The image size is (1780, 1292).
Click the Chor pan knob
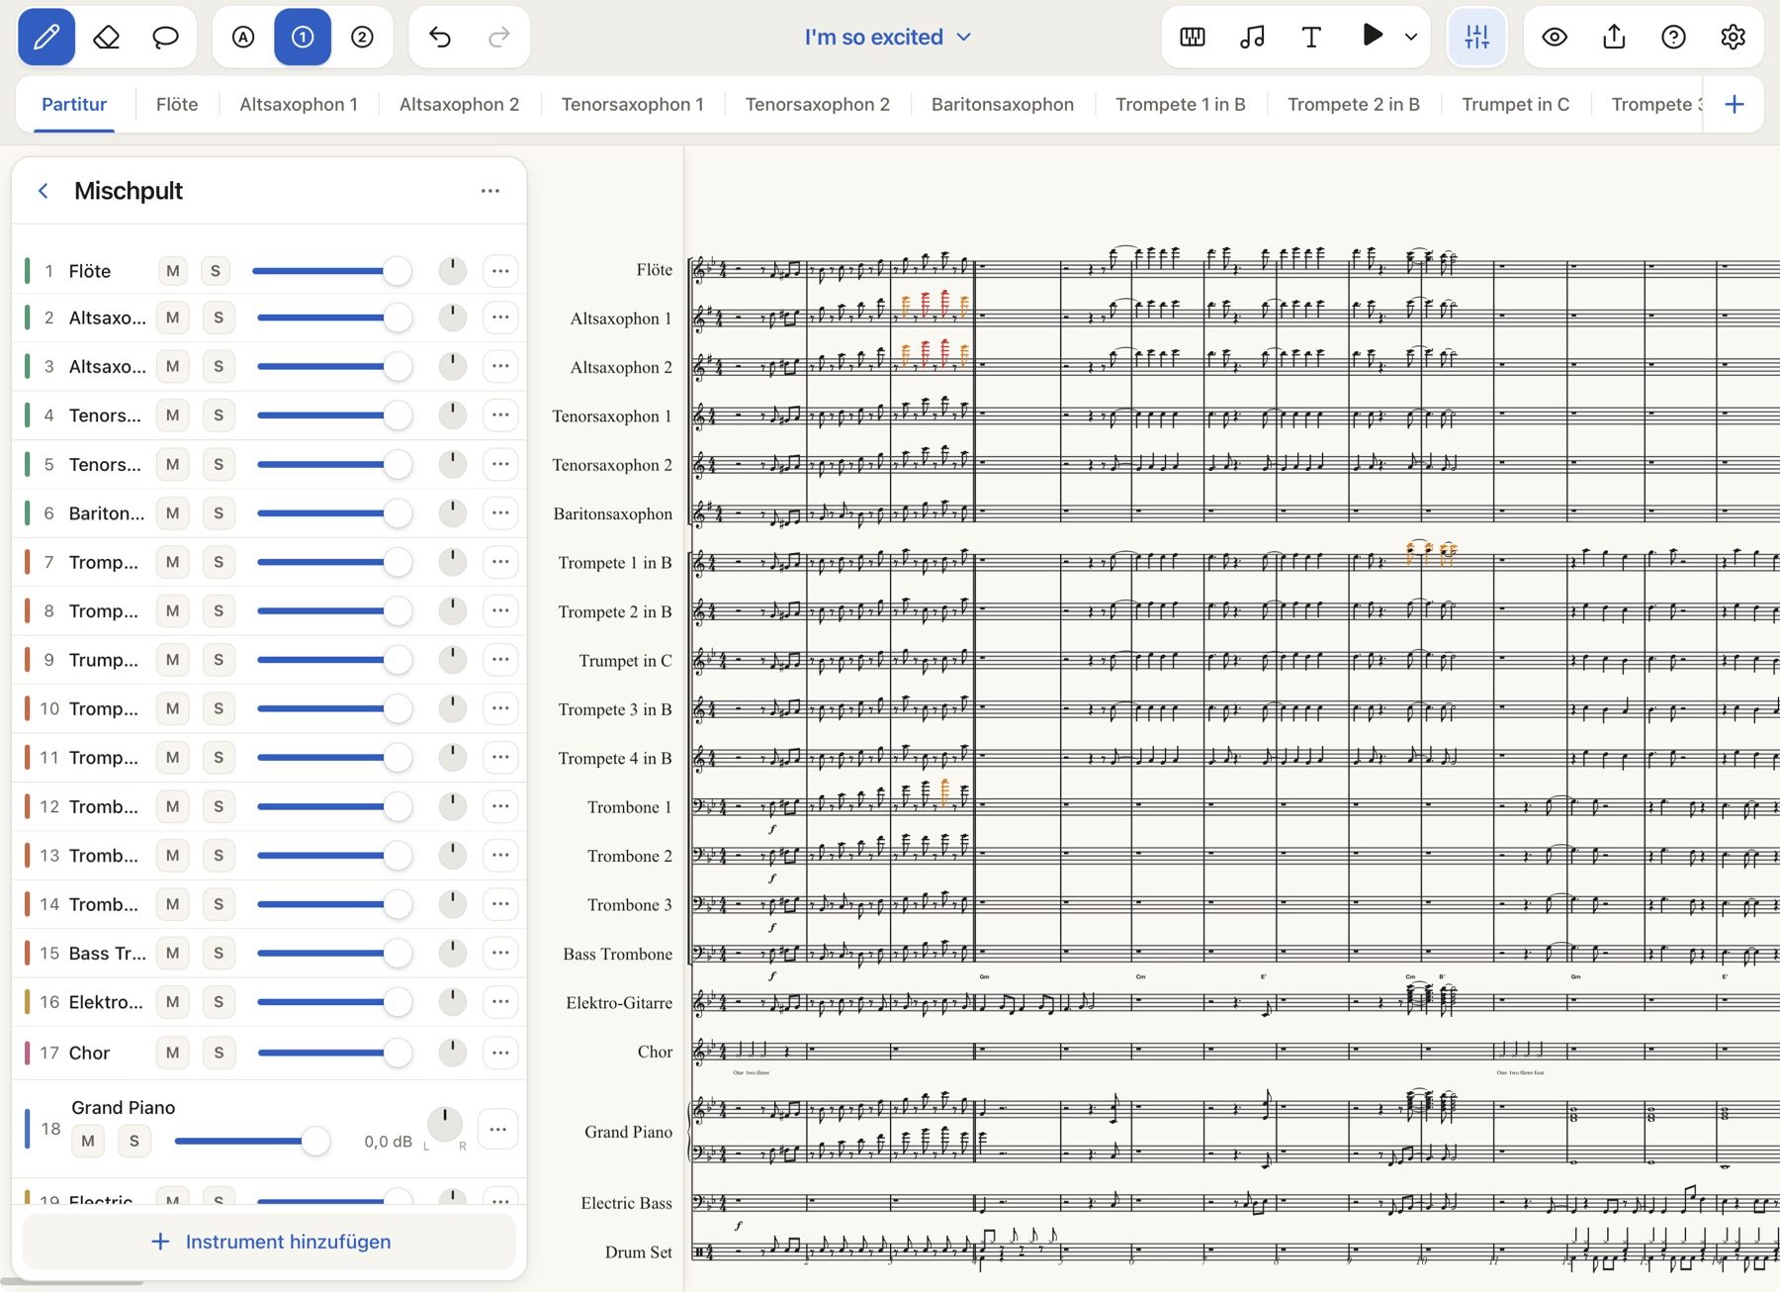pos(452,1052)
